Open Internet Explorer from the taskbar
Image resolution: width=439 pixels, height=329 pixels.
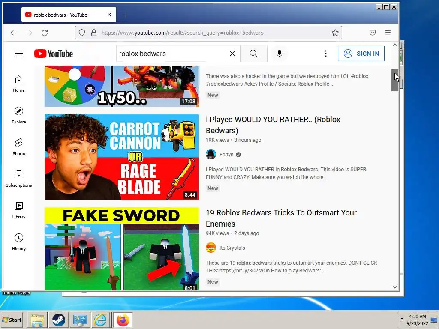tap(100, 320)
